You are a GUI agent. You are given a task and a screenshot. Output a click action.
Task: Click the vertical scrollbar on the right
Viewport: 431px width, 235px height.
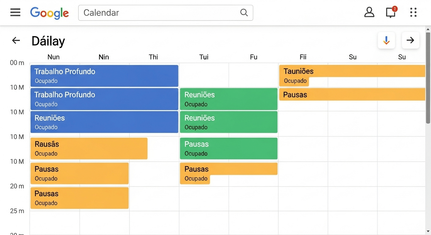427,76
